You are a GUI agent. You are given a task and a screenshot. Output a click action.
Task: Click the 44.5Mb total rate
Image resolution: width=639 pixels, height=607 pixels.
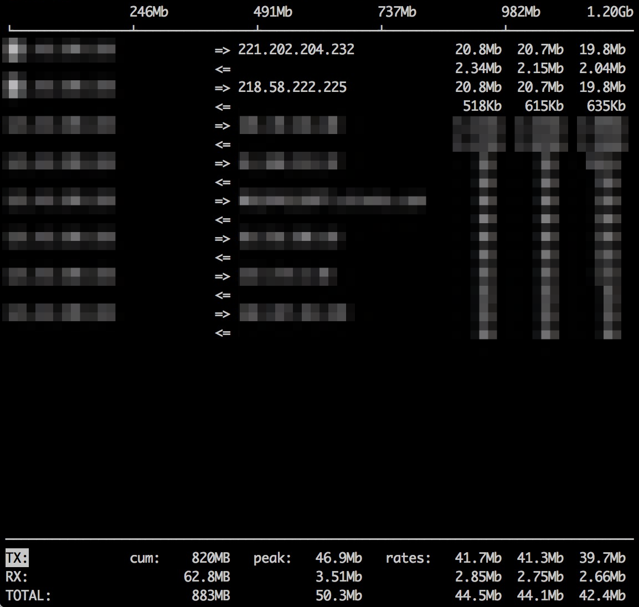click(x=478, y=595)
